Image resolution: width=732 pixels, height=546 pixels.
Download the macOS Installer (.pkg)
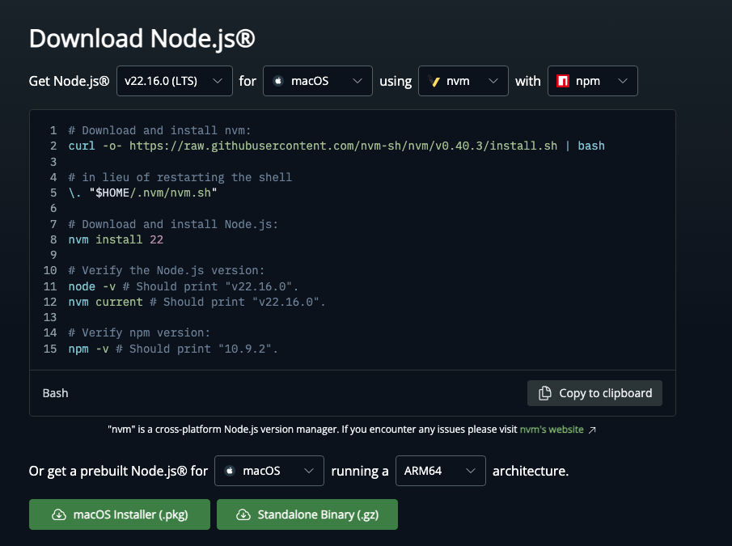pyautogui.click(x=120, y=514)
